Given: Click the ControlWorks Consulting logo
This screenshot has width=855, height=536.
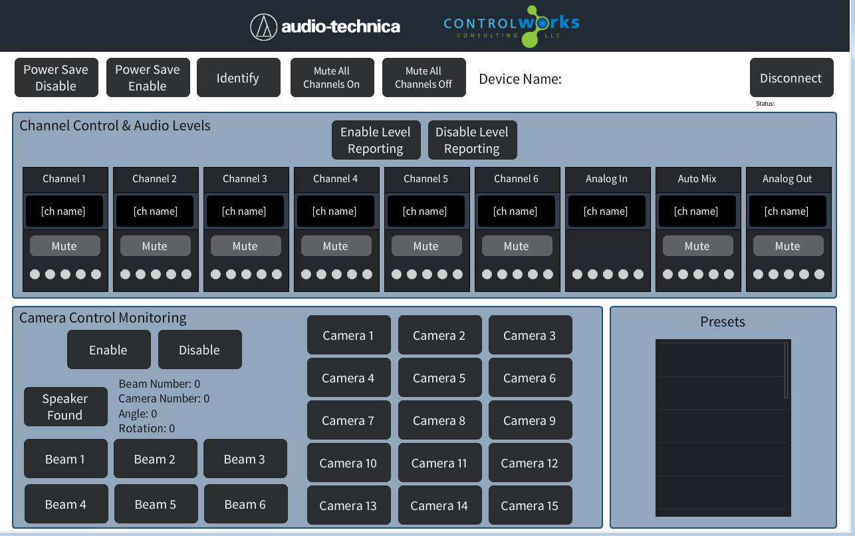Looking at the screenshot, I should [511, 26].
